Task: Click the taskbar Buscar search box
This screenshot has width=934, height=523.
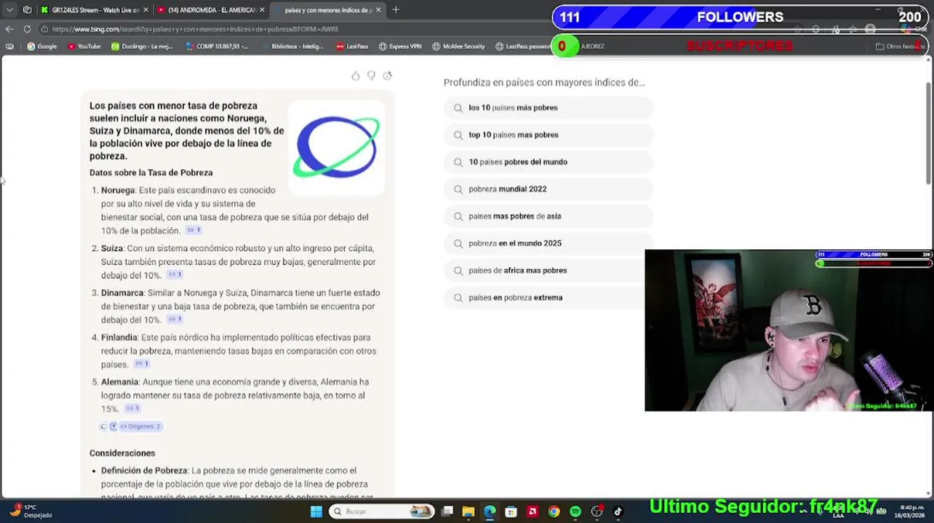Action: point(381,511)
